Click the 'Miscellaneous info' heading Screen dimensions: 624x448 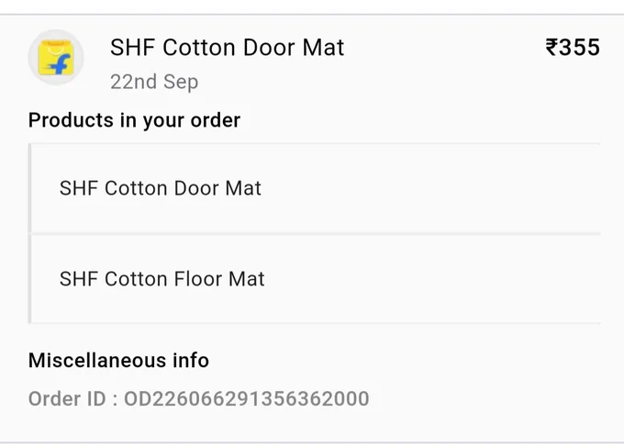[x=118, y=361]
